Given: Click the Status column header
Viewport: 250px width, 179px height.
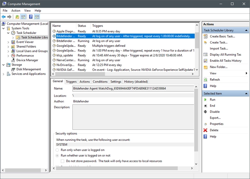Looking at the screenshot, I should [x=83, y=26].
